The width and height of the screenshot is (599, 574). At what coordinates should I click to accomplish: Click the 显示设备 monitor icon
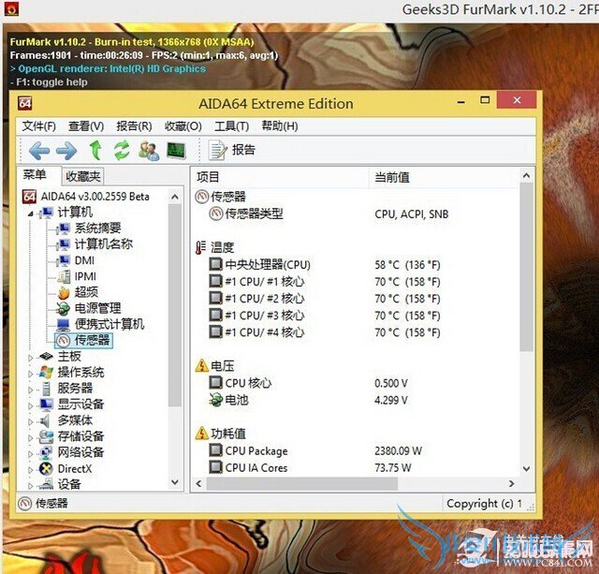click(46, 405)
